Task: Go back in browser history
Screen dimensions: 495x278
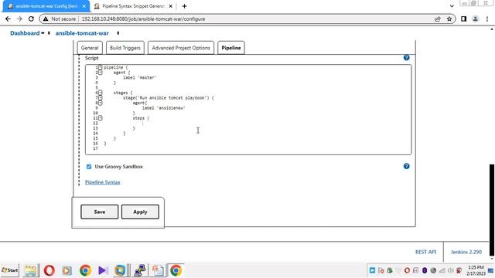Action: click(8, 19)
